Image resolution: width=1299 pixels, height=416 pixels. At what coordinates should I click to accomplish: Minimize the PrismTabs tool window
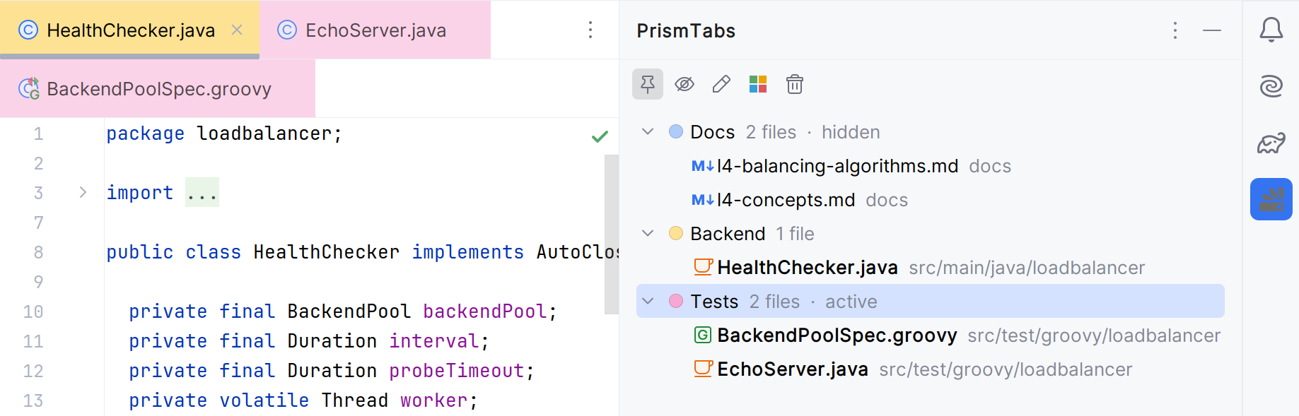click(x=1212, y=30)
